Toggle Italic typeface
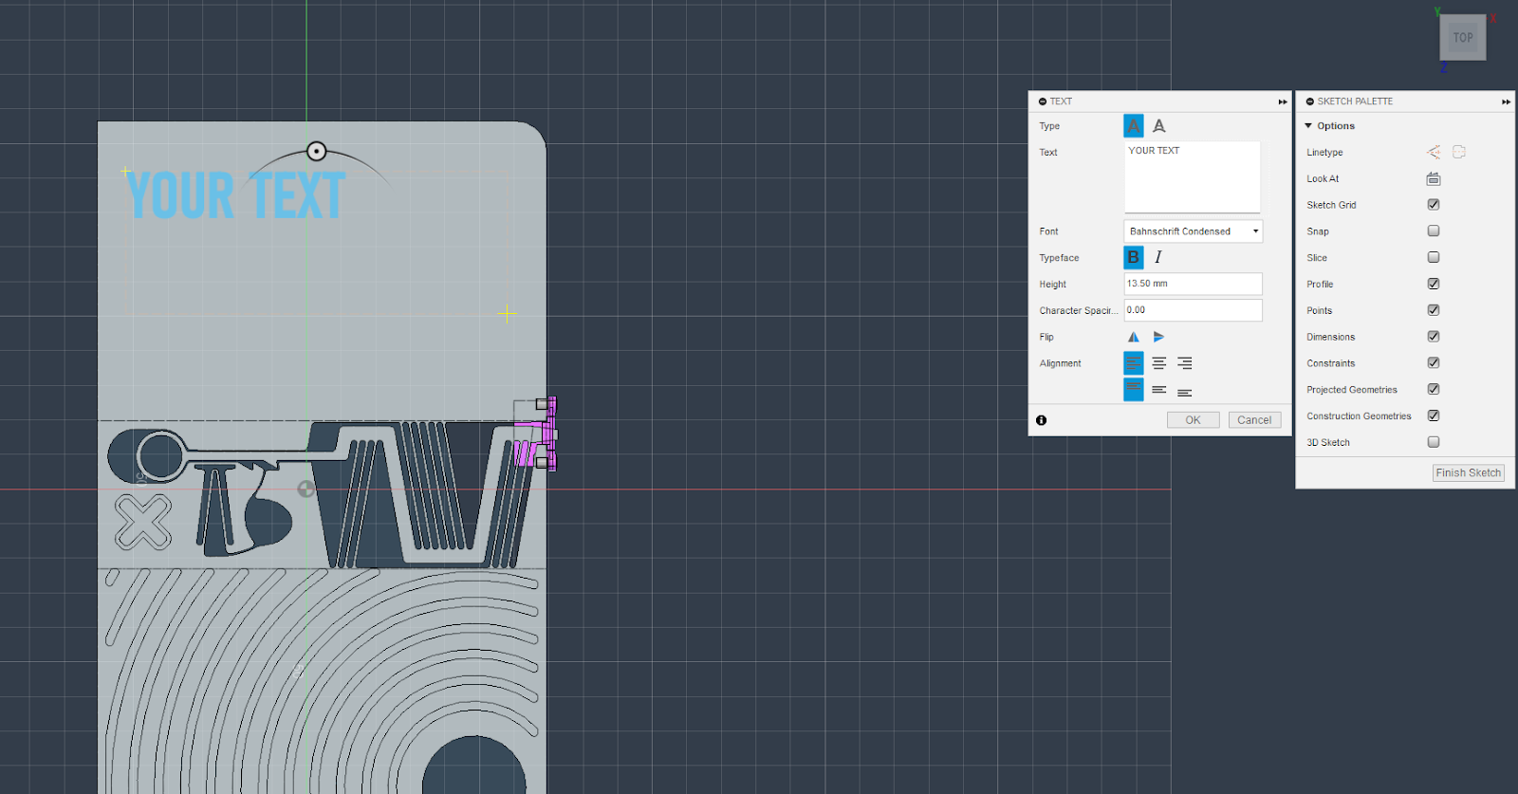 (1158, 257)
